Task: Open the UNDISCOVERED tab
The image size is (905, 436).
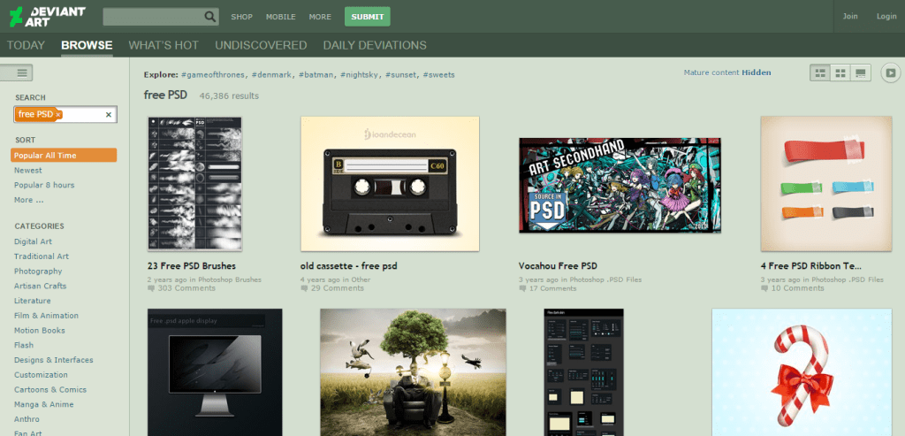Action: (x=261, y=45)
